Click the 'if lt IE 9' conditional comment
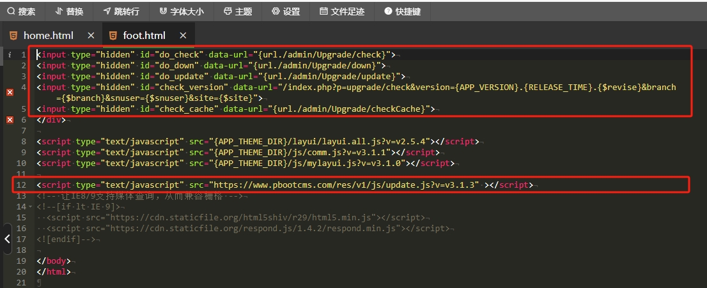The height and width of the screenshot is (288, 707). coord(79,207)
